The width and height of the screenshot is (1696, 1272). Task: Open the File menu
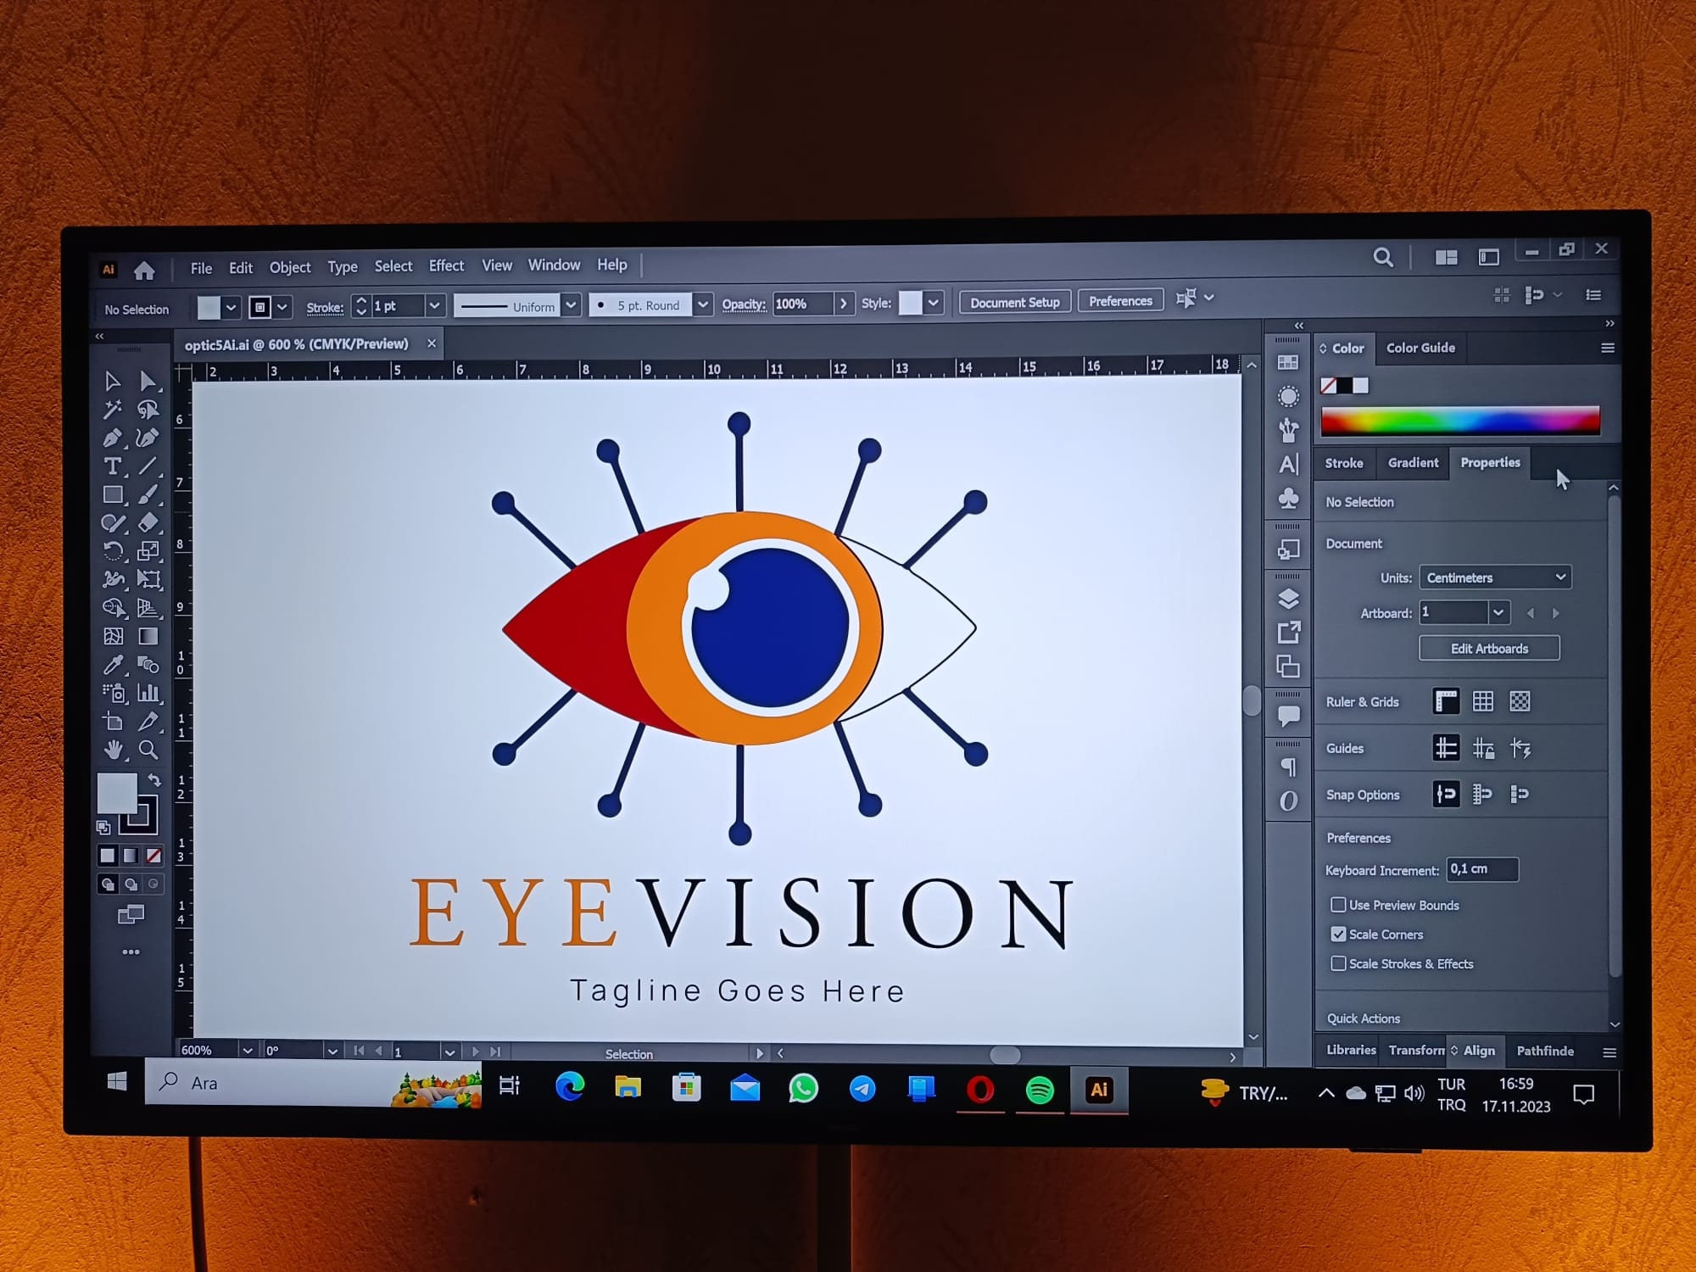pyautogui.click(x=202, y=269)
